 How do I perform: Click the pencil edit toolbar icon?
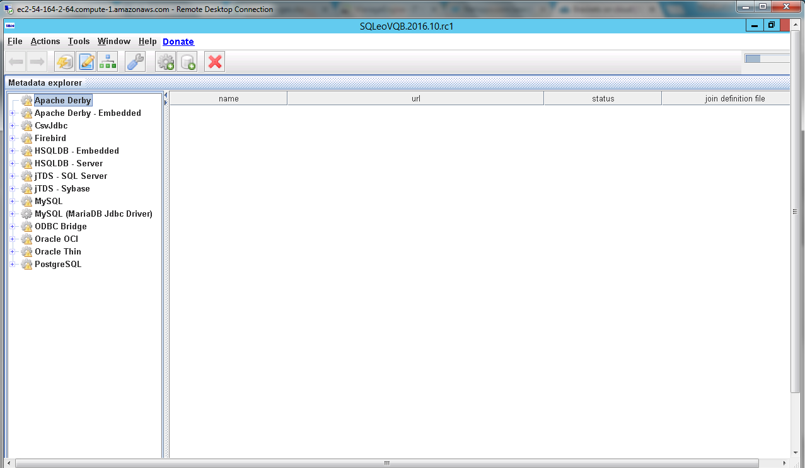(x=86, y=62)
